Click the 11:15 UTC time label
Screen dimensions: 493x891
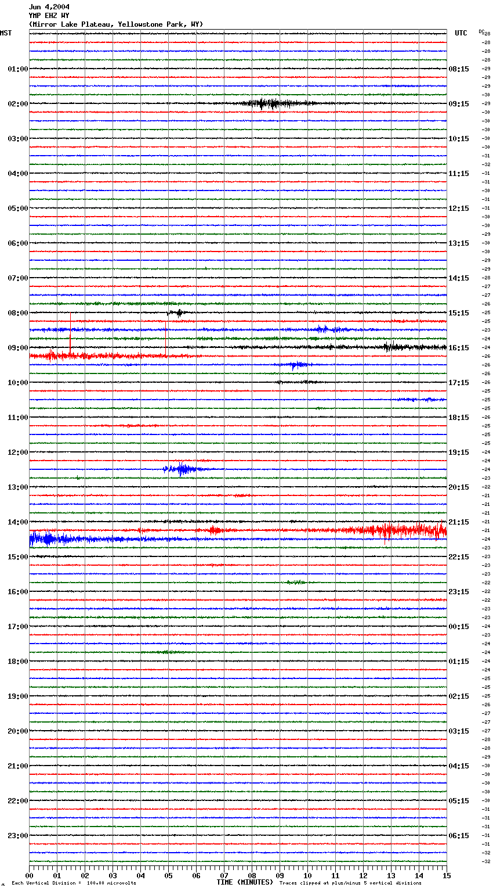coord(459,174)
